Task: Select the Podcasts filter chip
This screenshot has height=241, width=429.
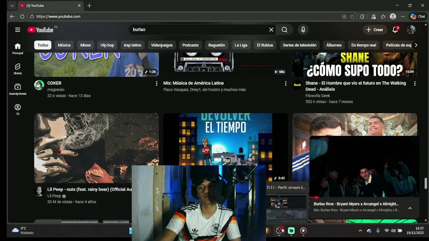Action: (x=190, y=45)
